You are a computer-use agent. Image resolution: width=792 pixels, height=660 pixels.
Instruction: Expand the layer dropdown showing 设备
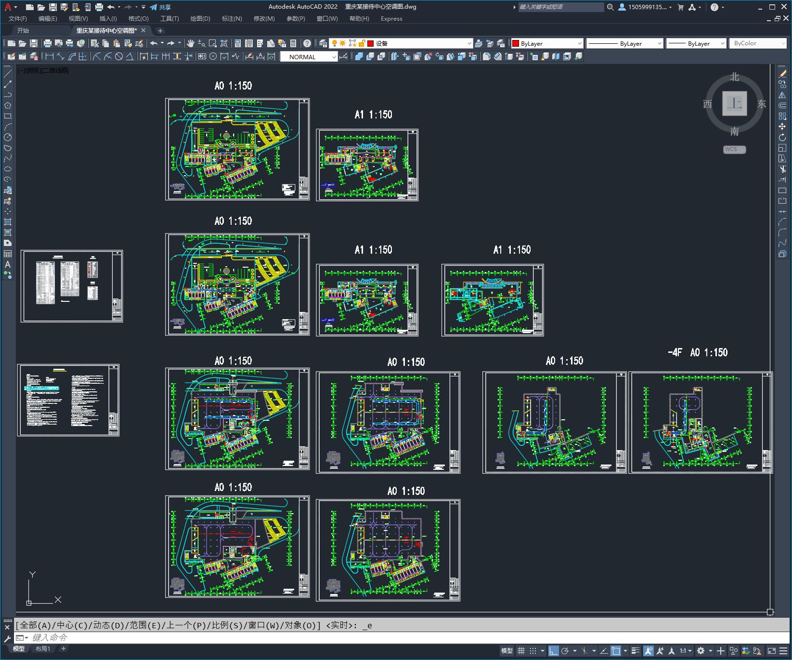click(x=469, y=43)
